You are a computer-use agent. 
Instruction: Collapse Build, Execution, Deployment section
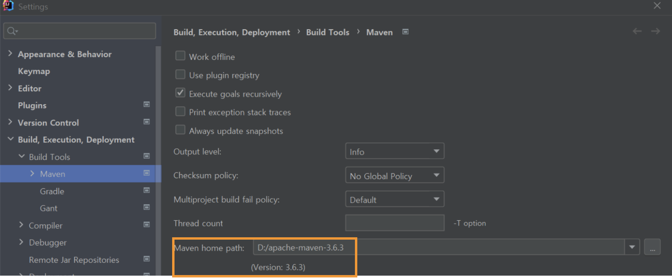10,139
